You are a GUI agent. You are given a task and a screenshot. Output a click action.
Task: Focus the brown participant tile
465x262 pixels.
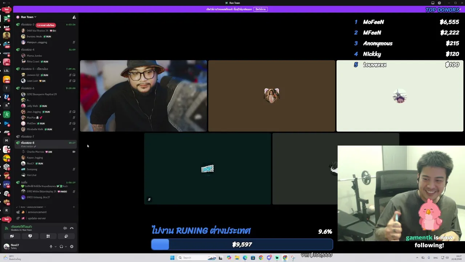pyautogui.click(x=272, y=96)
